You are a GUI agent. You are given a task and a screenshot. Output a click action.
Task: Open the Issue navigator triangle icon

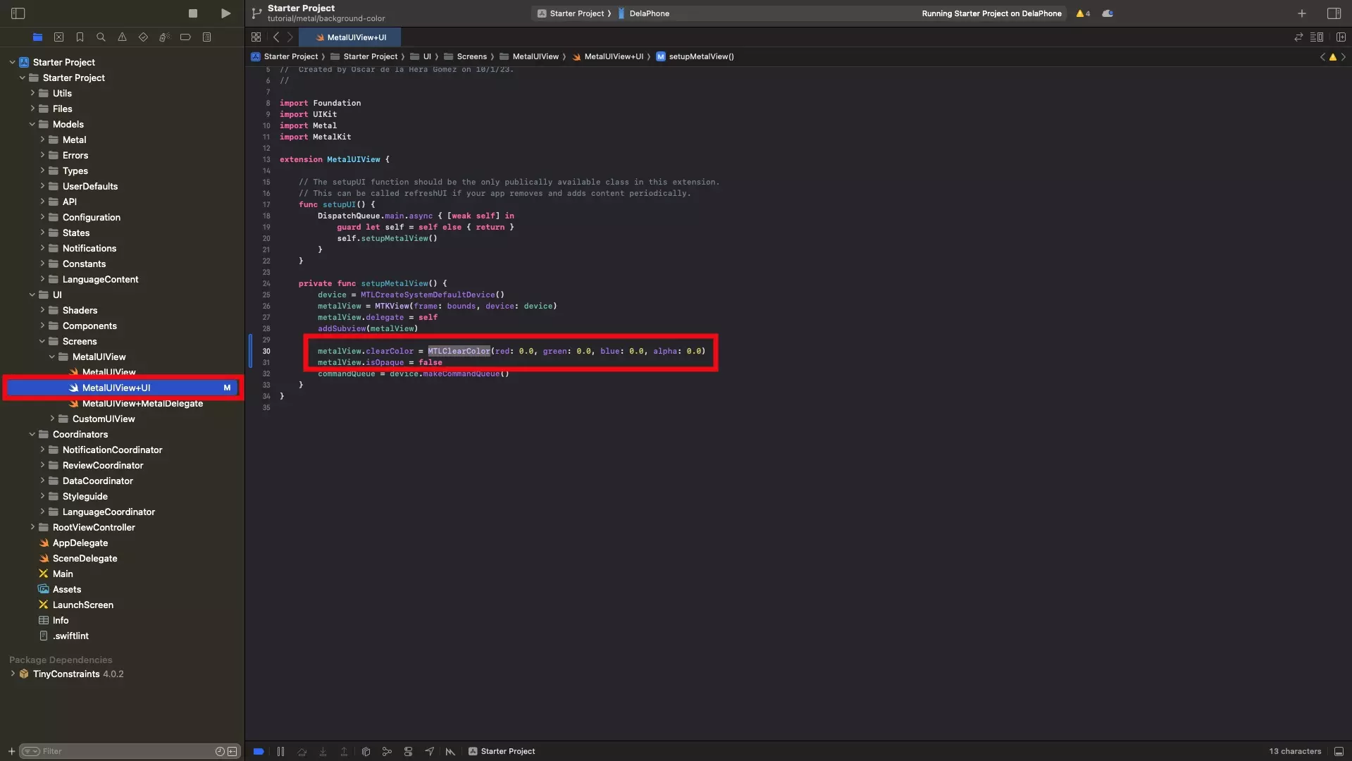pyautogui.click(x=122, y=37)
